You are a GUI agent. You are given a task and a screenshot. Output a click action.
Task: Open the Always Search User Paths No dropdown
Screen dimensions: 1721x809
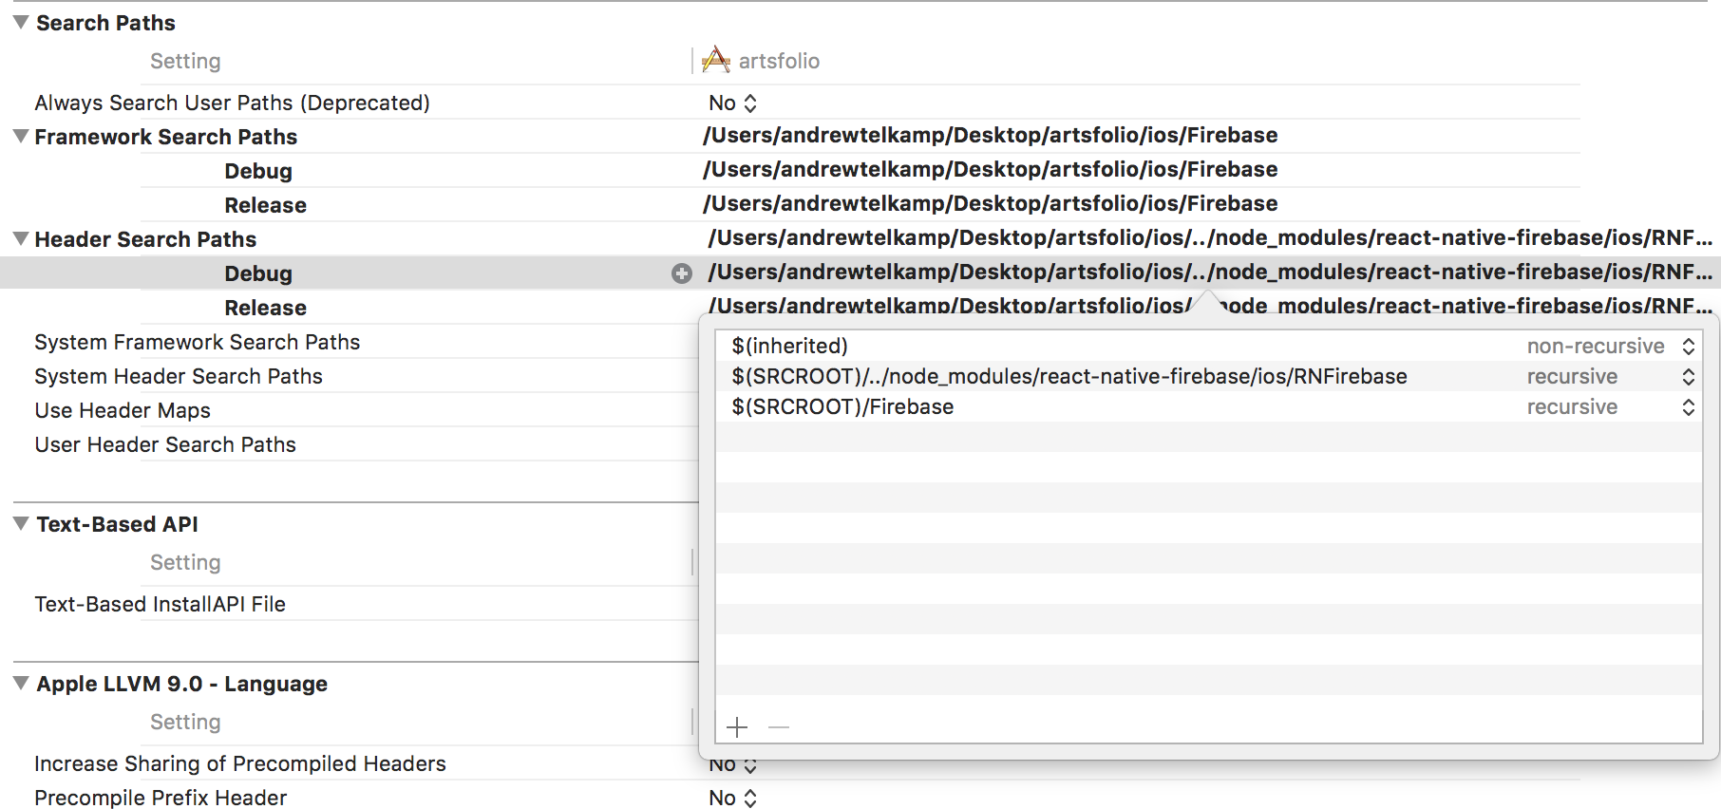(733, 103)
